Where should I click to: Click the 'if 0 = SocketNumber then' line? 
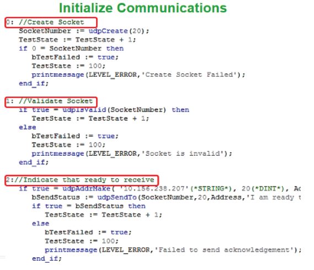pos(71,49)
